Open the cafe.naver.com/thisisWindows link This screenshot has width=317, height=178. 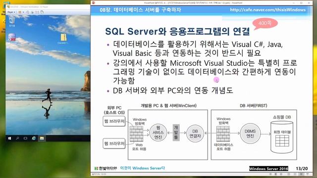(268, 10)
